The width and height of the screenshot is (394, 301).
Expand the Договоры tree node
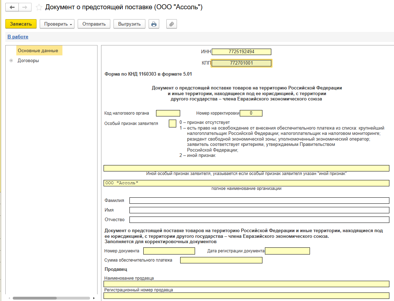pyautogui.click(x=11, y=61)
